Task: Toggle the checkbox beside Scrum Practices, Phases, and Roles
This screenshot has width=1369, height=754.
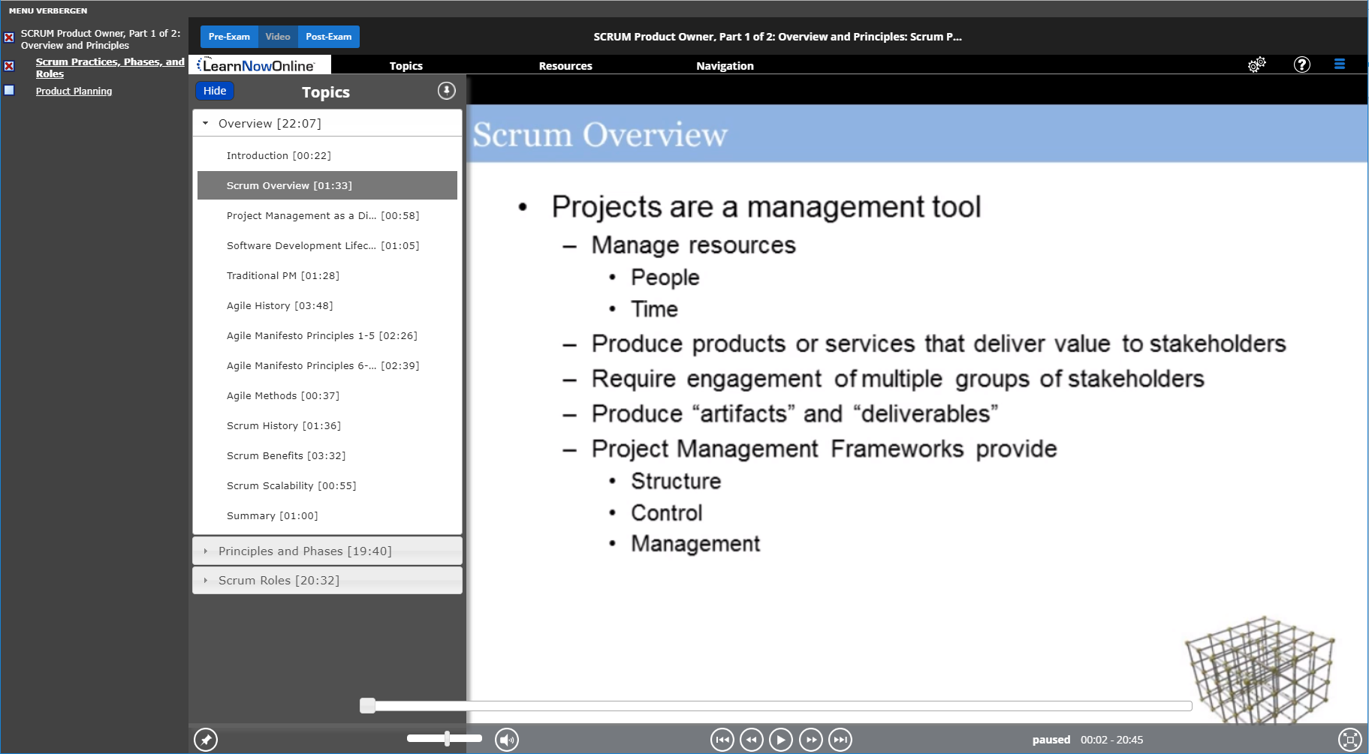Action: pyautogui.click(x=9, y=66)
